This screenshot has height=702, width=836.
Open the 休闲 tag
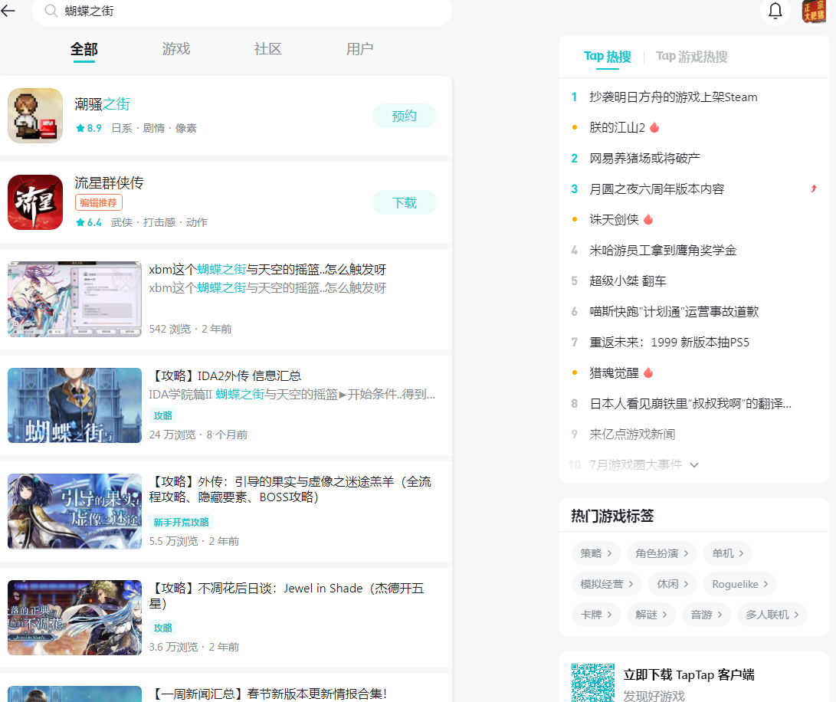[x=673, y=584]
